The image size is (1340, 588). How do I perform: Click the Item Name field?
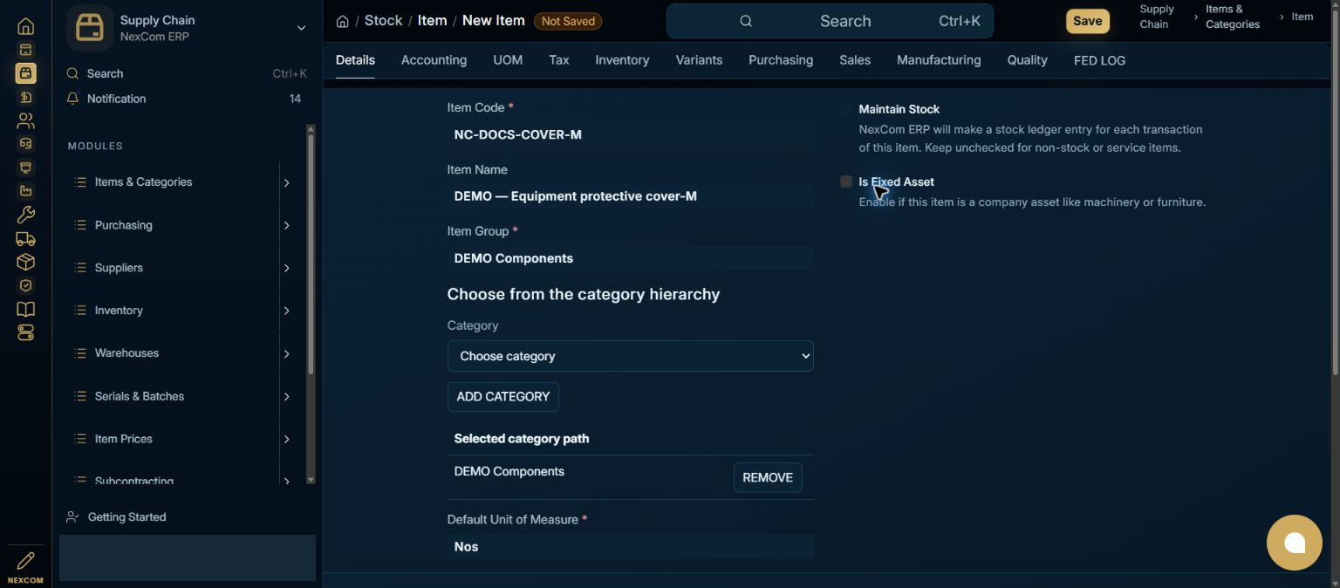click(630, 196)
